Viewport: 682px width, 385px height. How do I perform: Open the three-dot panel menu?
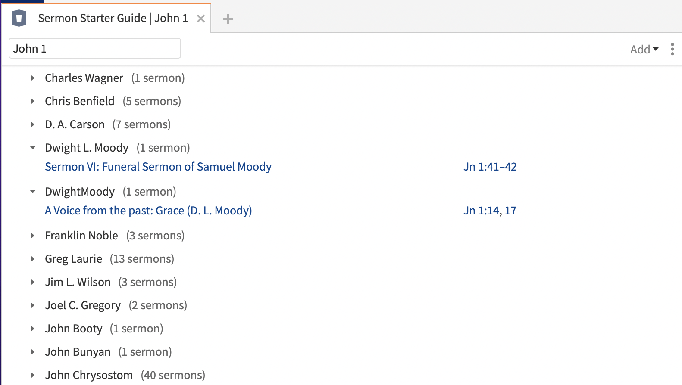click(672, 49)
